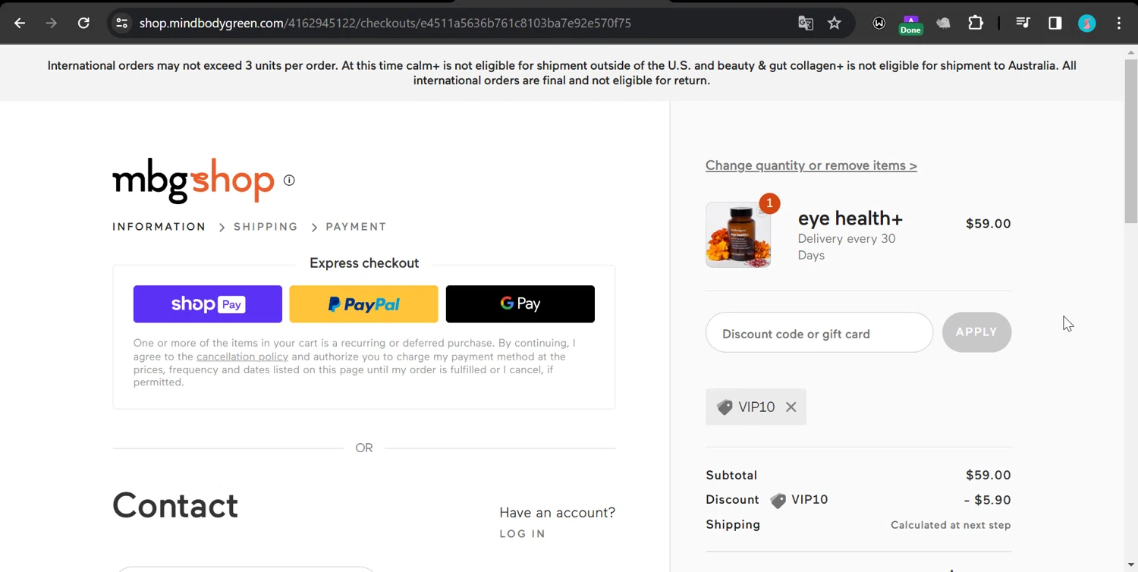Open Change quantity or remove items link
The width and height of the screenshot is (1138, 572).
click(x=811, y=165)
